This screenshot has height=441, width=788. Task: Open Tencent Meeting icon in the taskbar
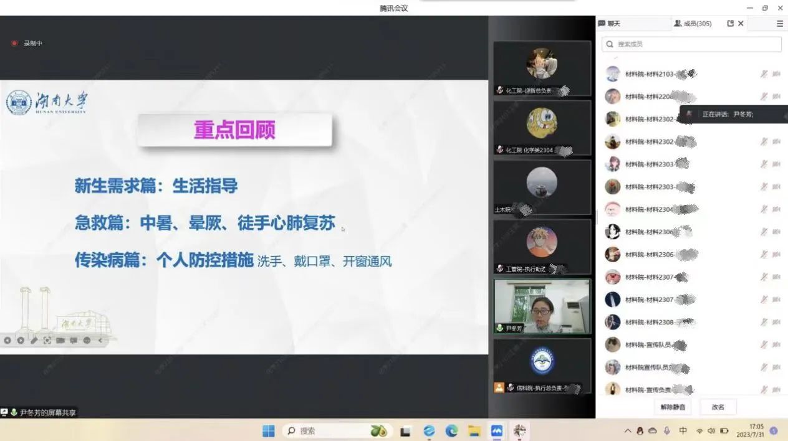[497, 430]
